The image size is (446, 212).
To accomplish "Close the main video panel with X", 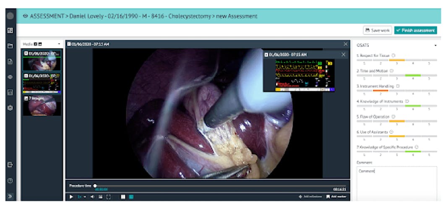I will tap(345, 44).
